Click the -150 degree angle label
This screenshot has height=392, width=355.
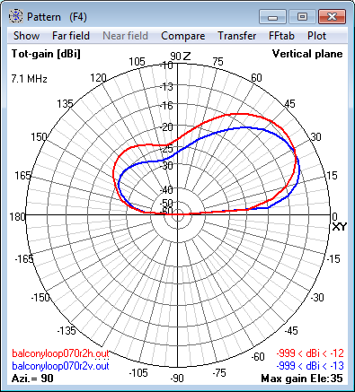40,298
